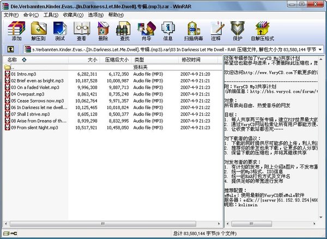Click the Test (测试) archive icon
Screen dimensions: 327x239
(60, 28)
